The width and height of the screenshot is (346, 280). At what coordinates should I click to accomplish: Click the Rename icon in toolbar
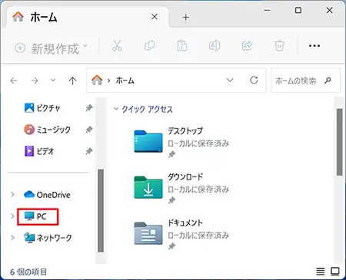pyautogui.click(x=215, y=46)
